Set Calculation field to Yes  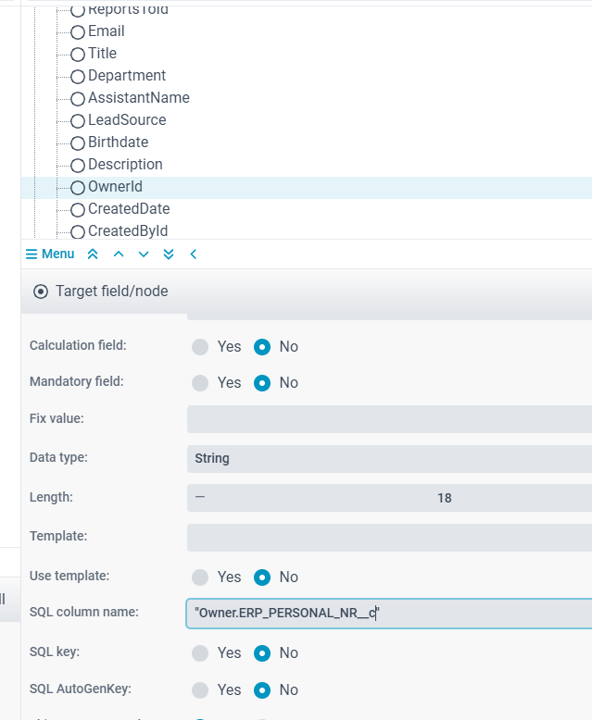point(200,347)
